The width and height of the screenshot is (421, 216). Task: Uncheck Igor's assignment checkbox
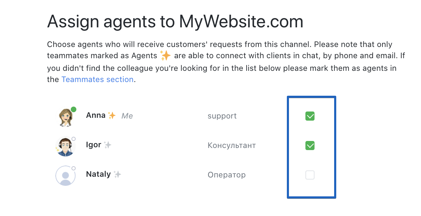click(310, 145)
